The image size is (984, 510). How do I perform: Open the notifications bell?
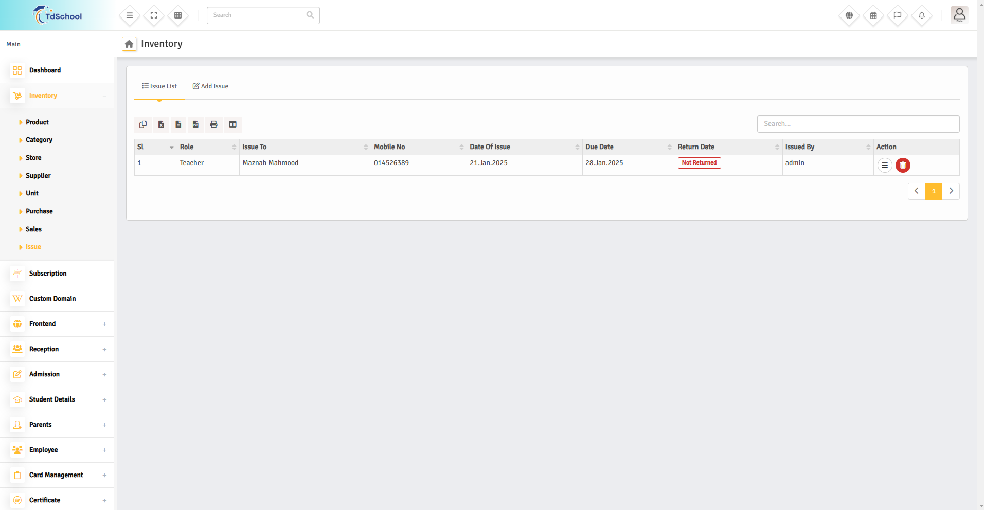tap(922, 15)
